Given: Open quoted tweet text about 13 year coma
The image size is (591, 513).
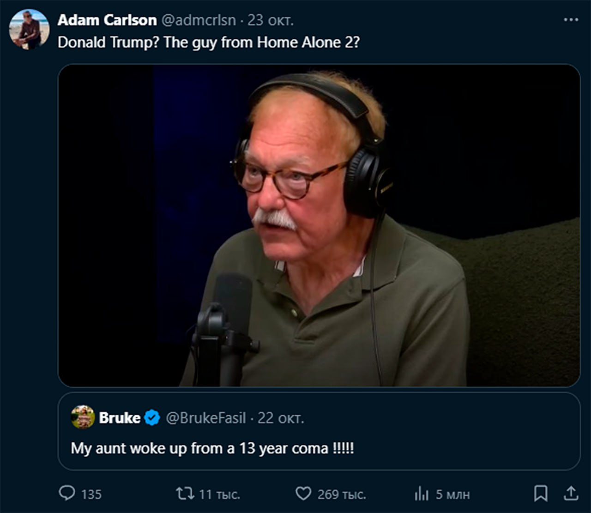Looking at the screenshot, I should (x=212, y=448).
